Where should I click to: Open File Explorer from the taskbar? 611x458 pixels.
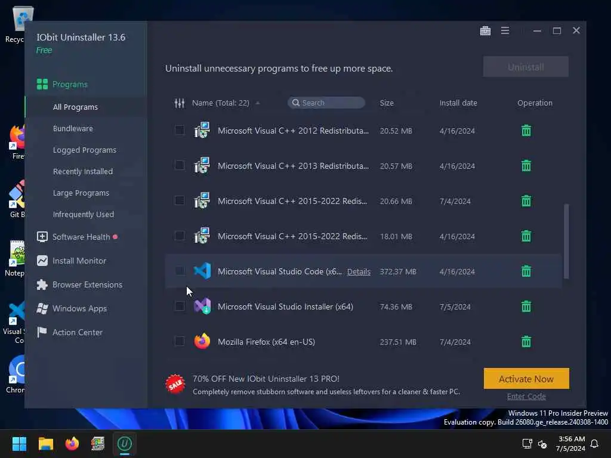pyautogui.click(x=45, y=444)
